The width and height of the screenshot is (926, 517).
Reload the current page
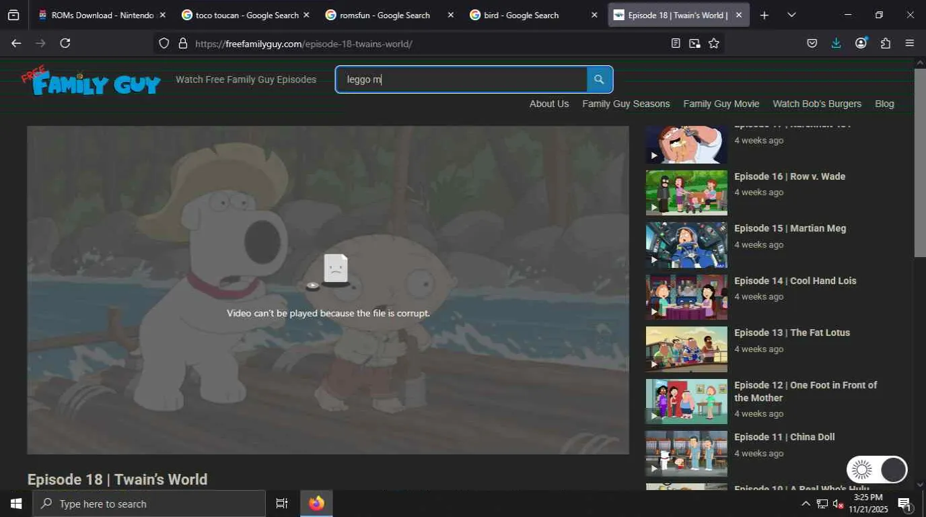pyautogui.click(x=65, y=43)
